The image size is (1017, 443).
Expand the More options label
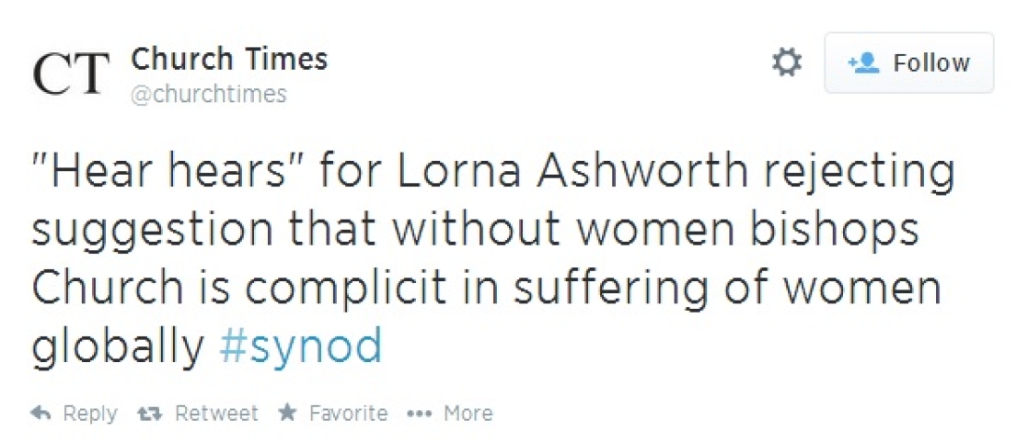(x=468, y=415)
